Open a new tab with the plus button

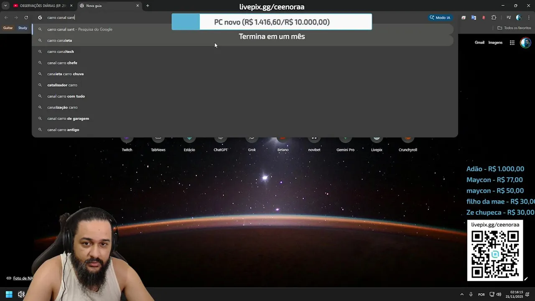[x=148, y=6]
